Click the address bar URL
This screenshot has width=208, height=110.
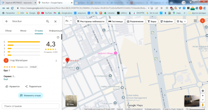[x=83, y=8]
